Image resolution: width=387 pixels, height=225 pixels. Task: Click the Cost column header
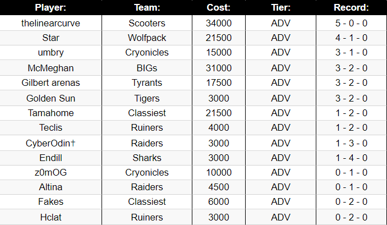[219, 7]
